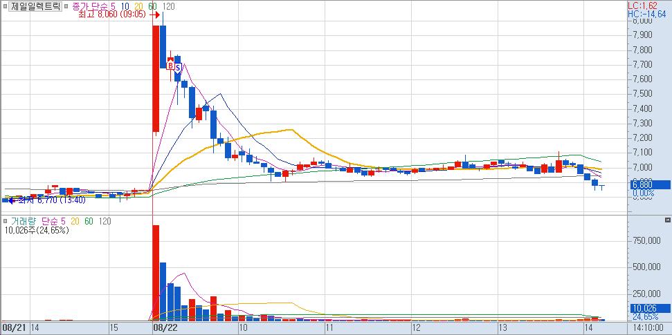Screen dimensions: 672x335
Task: Click the square marker before 종가 단순
Action: click(66, 6)
